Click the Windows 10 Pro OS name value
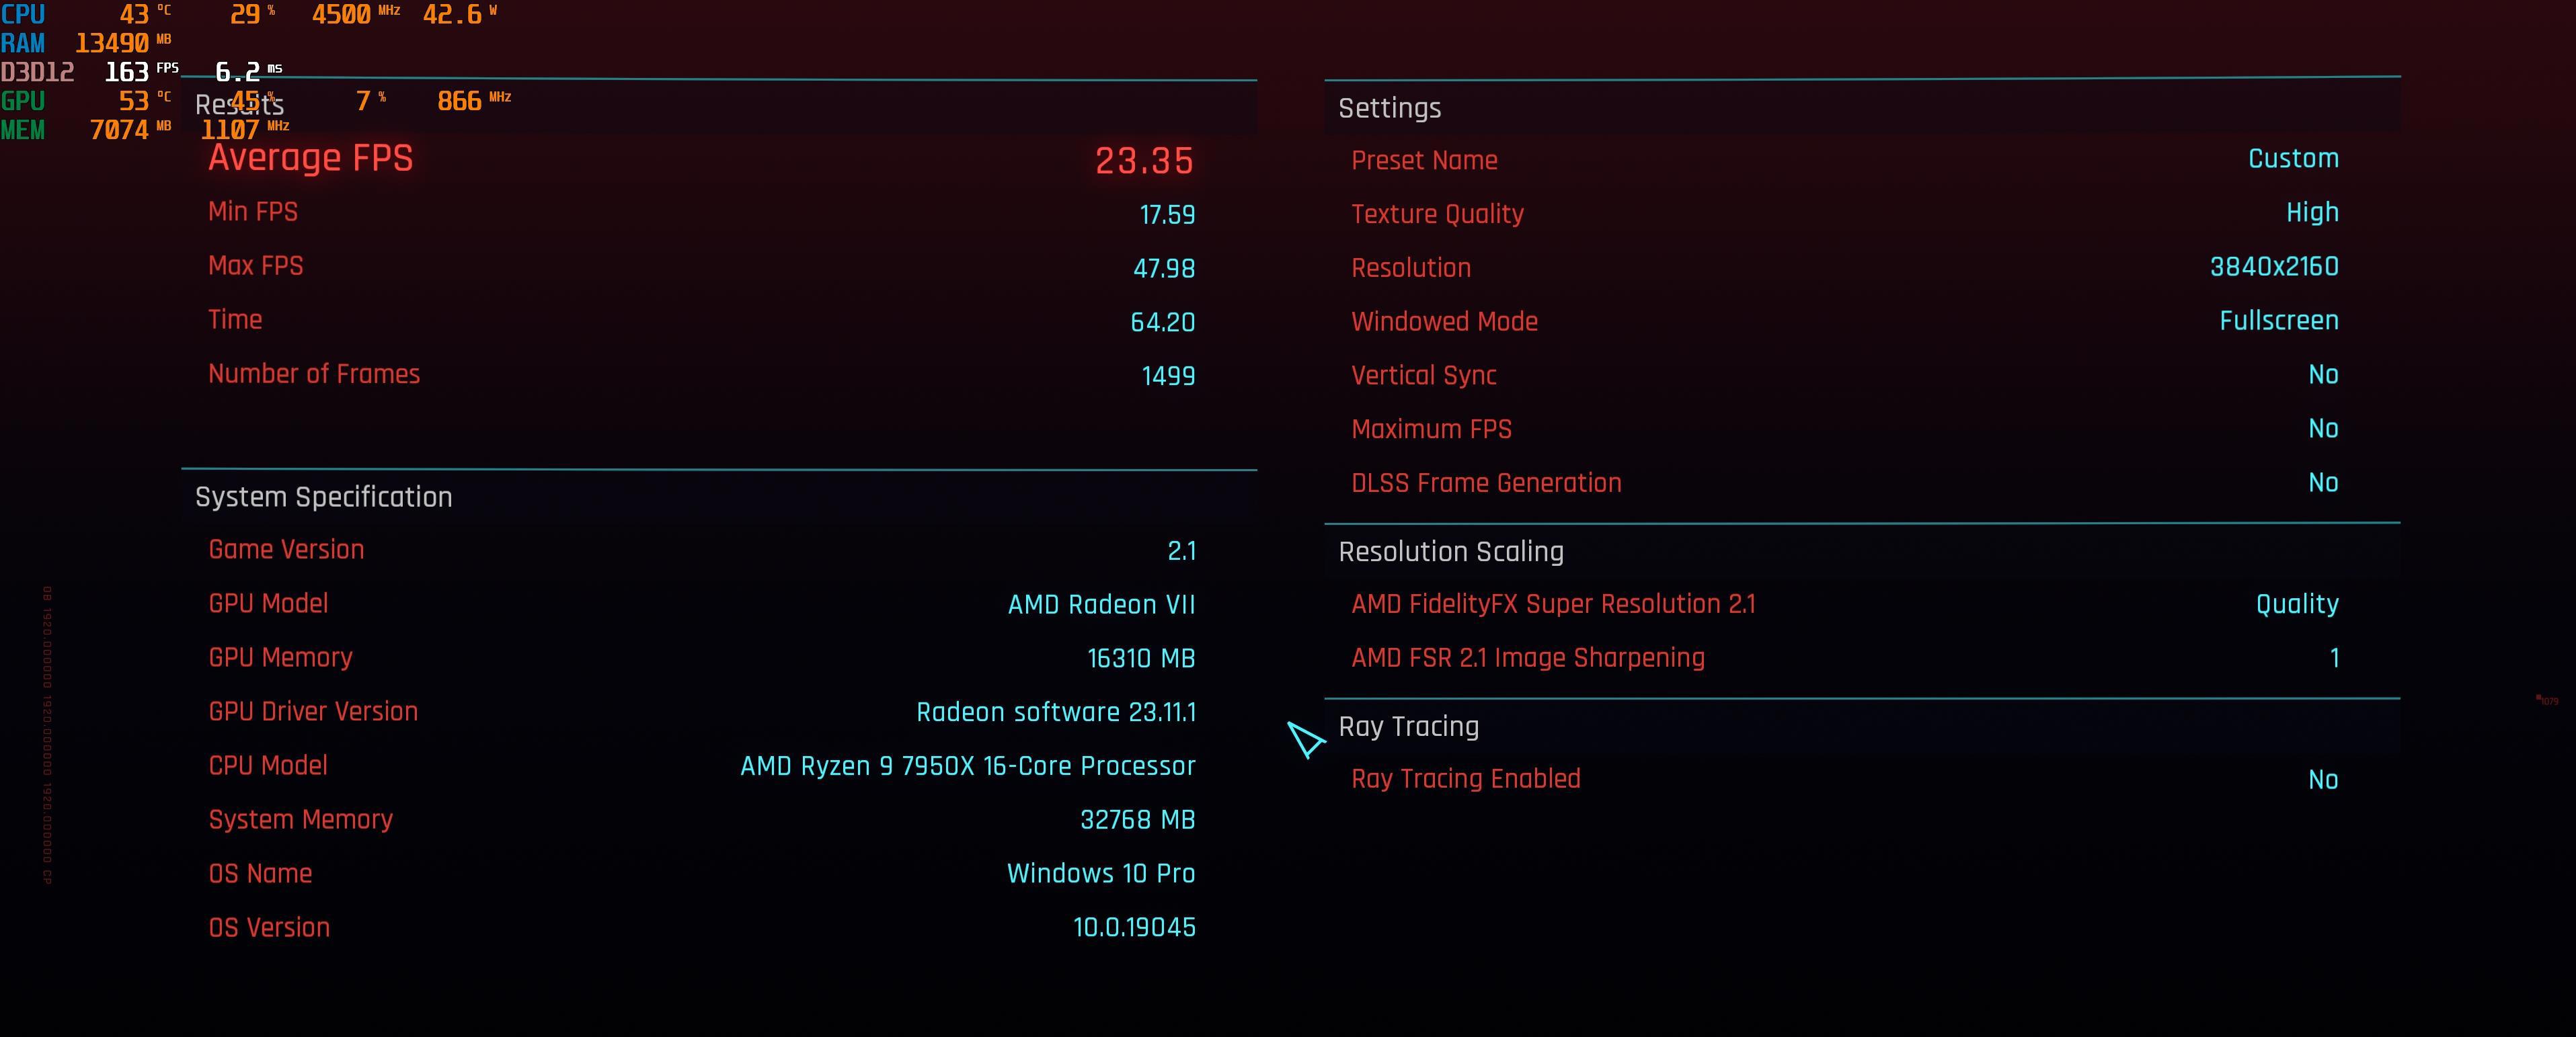The height and width of the screenshot is (1037, 2576). coord(1101,873)
